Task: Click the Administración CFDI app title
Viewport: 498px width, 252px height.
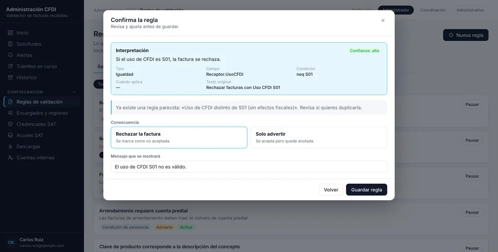Action: (31, 9)
